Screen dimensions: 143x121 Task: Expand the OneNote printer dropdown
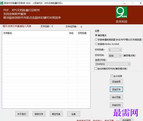[x=113, y=64]
